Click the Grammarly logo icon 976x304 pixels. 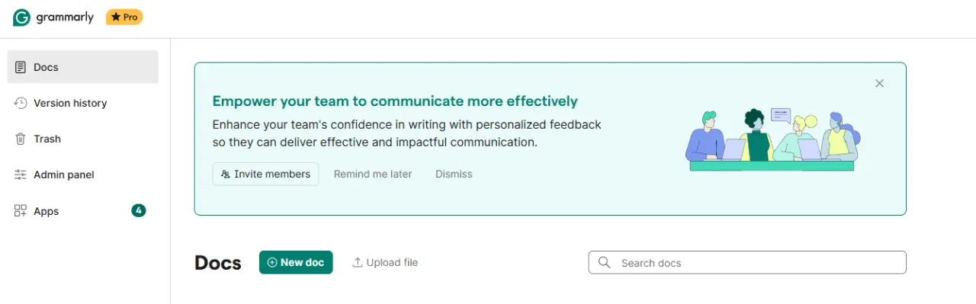tap(22, 18)
